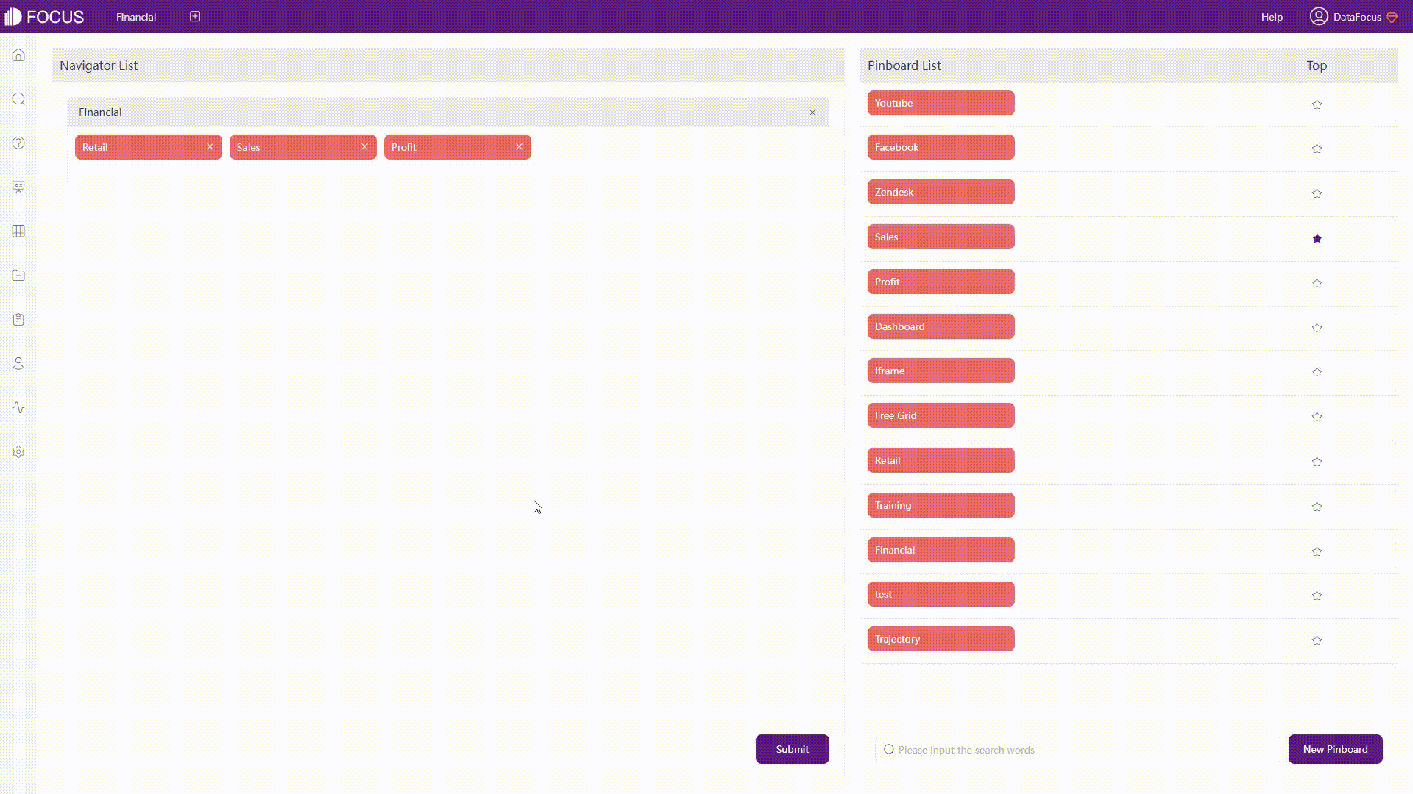Image resolution: width=1413 pixels, height=794 pixels.
Task: Click the pinboard search input field
Action: [x=1076, y=749]
